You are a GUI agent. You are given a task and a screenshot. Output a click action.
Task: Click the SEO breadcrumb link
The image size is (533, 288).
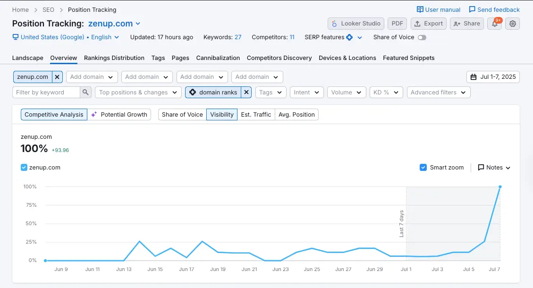tap(48, 9)
